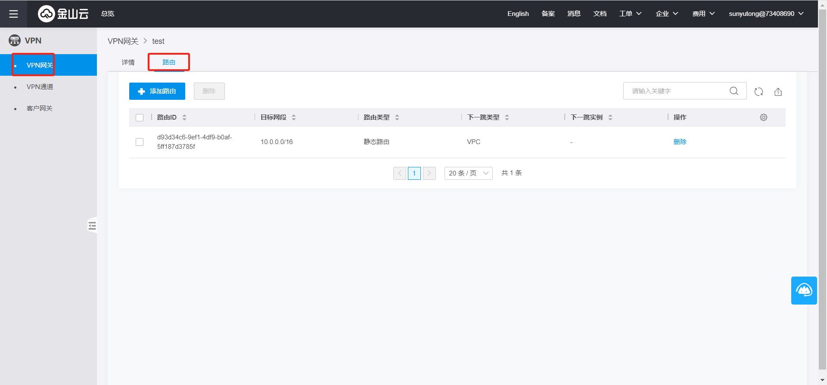Select all routes header checkbox
Screen dimensions: 827x385
pos(140,117)
